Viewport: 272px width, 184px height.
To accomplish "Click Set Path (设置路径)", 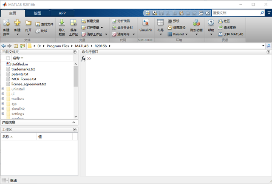I will pos(177,28).
